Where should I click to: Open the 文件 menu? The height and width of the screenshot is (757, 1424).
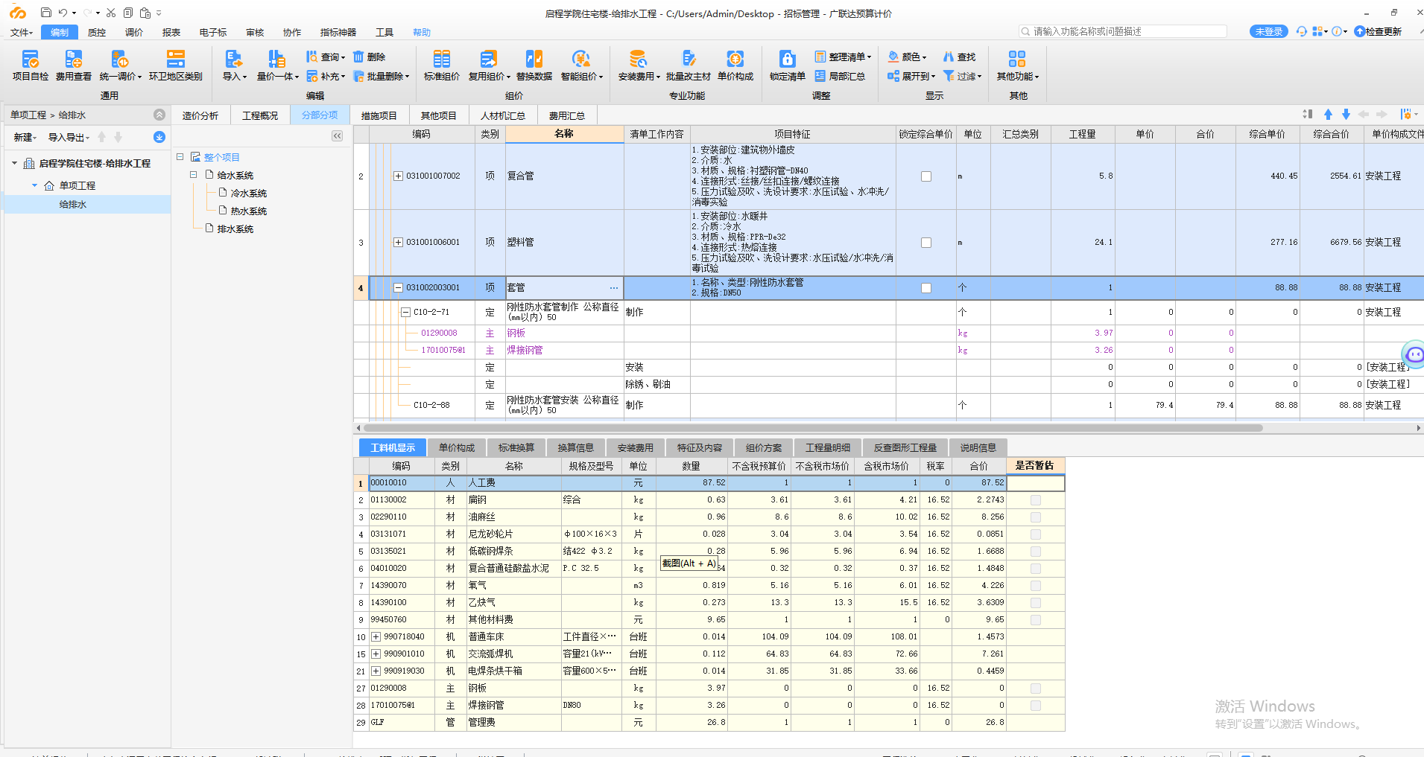[x=21, y=32]
